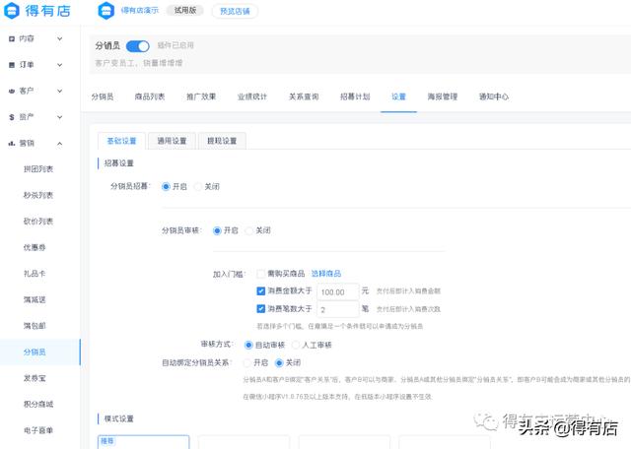
Task: Open 砍价列表 in the sidebar
Action: pyautogui.click(x=38, y=222)
